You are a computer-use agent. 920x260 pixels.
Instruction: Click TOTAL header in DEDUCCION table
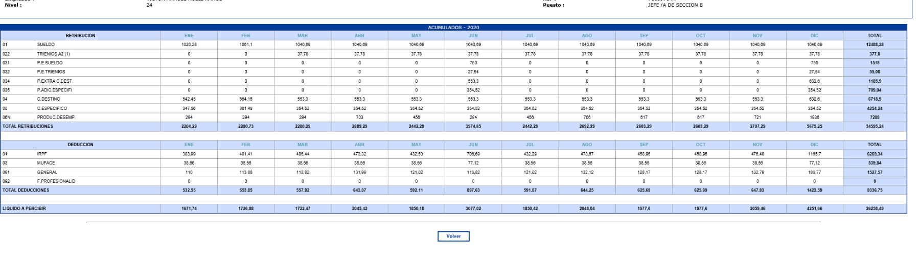[875, 145]
